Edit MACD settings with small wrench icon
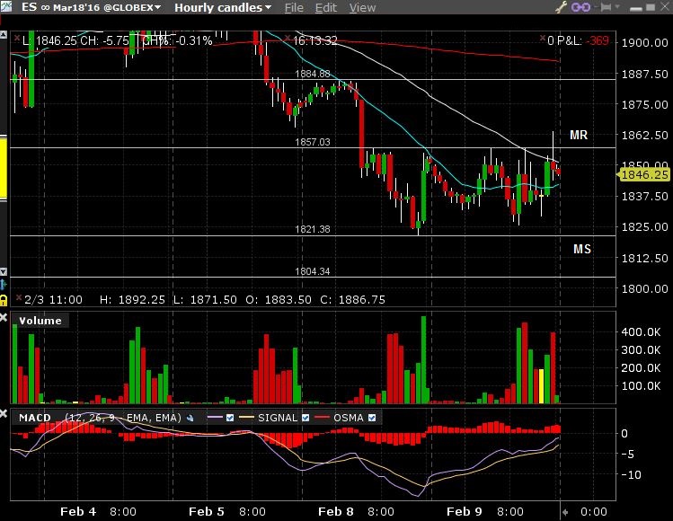Screen dimensions: 673x521 [x=190, y=418]
